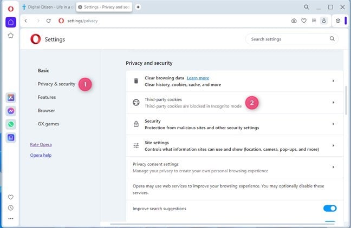Screen dimensions: 351x228
Task: Turn off Improve search suggestions toggle
Action: coord(330,209)
